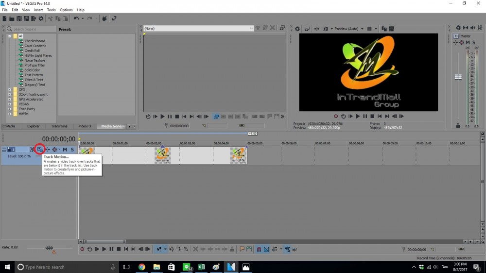The height and width of the screenshot is (273, 486).
Task: Click preview on external monitor icon
Action: tap(307, 29)
